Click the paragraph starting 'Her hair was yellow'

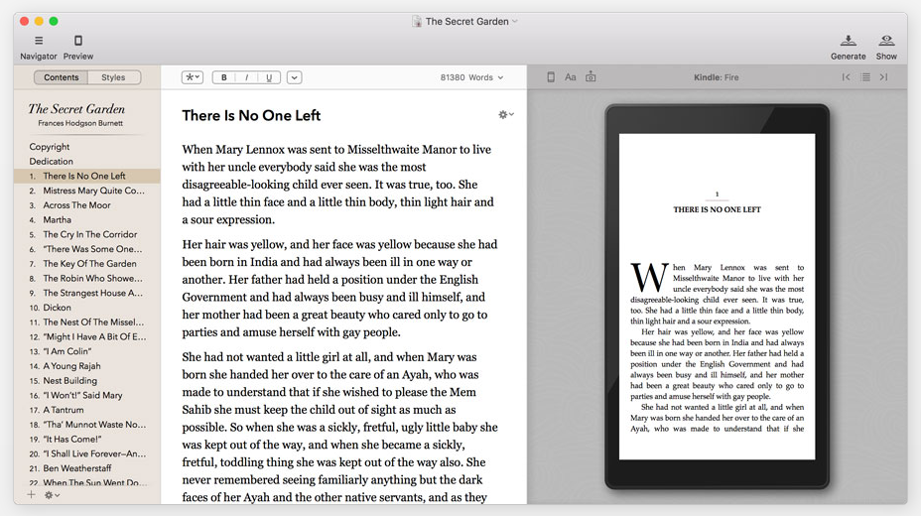(x=339, y=288)
